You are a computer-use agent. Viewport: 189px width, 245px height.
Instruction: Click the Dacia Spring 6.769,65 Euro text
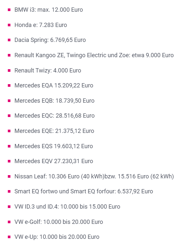(x=50, y=40)
